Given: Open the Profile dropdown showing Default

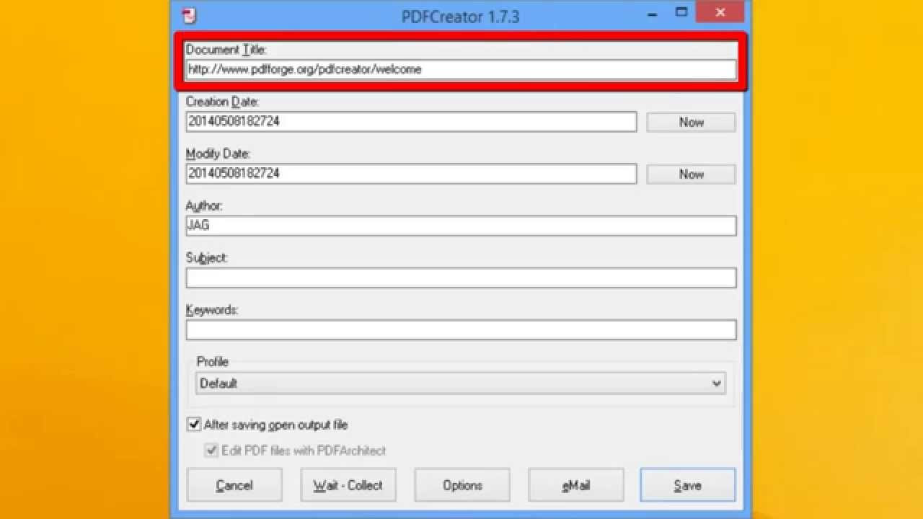Looking at the screenshot, I should click(x=460, y=383).
